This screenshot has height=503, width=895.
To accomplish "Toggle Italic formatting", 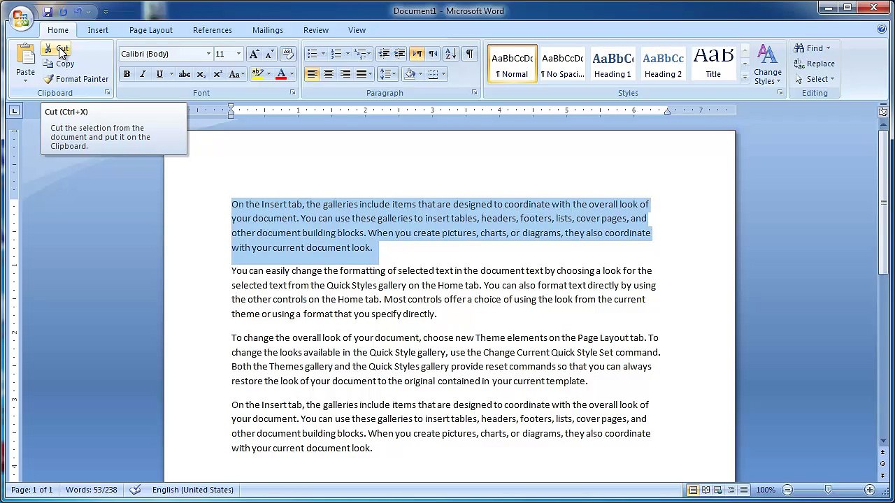I will coord(143,74).
